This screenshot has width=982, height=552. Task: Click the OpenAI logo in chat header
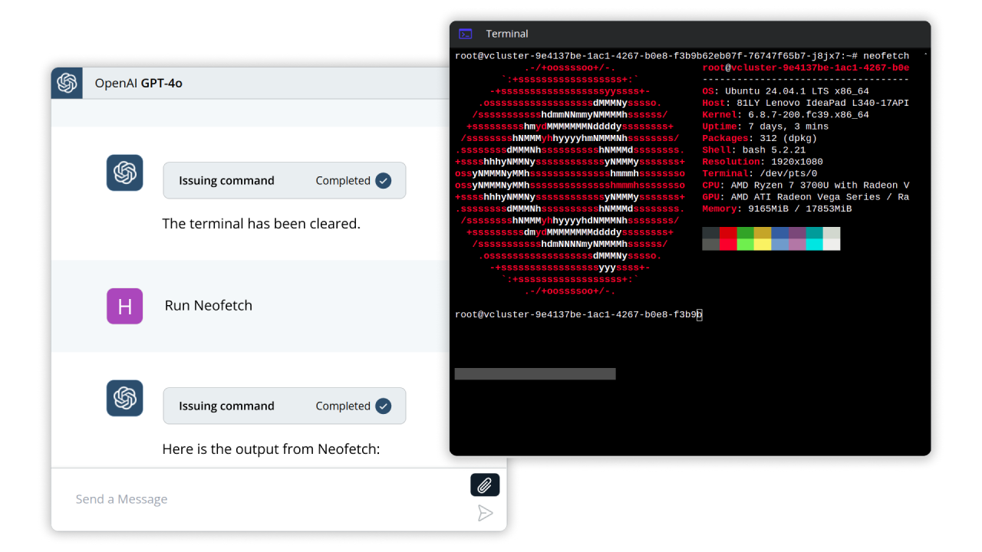(x=67, y=83)
